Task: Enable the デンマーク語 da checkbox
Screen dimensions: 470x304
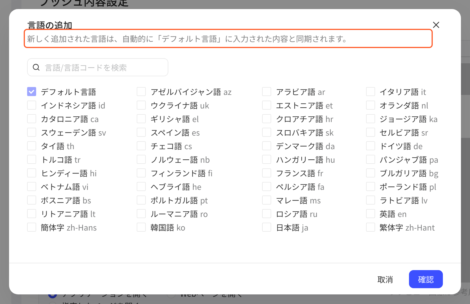Action: coord(267,146)
